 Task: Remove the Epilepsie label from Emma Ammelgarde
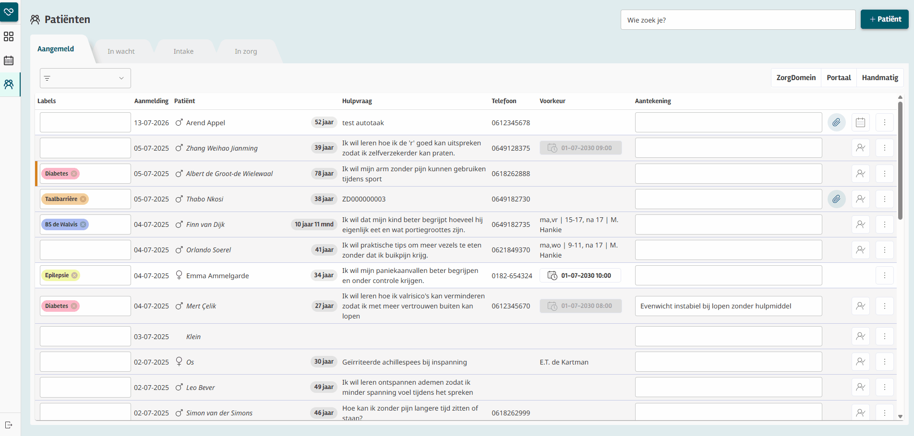click(x=74, y=275)
